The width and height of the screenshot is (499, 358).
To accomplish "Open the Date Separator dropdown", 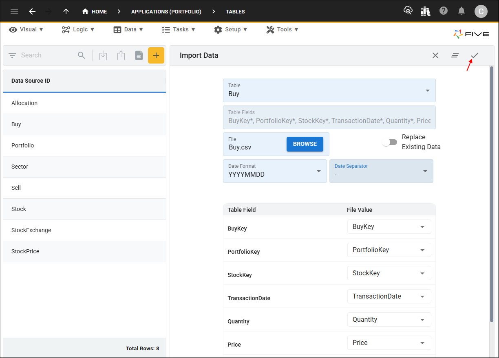I will (x=381, y=171).
